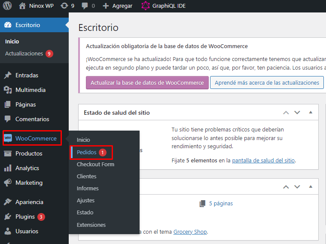
Task: Click the Productos archive box icon
Action: click(x=8, y=153)
